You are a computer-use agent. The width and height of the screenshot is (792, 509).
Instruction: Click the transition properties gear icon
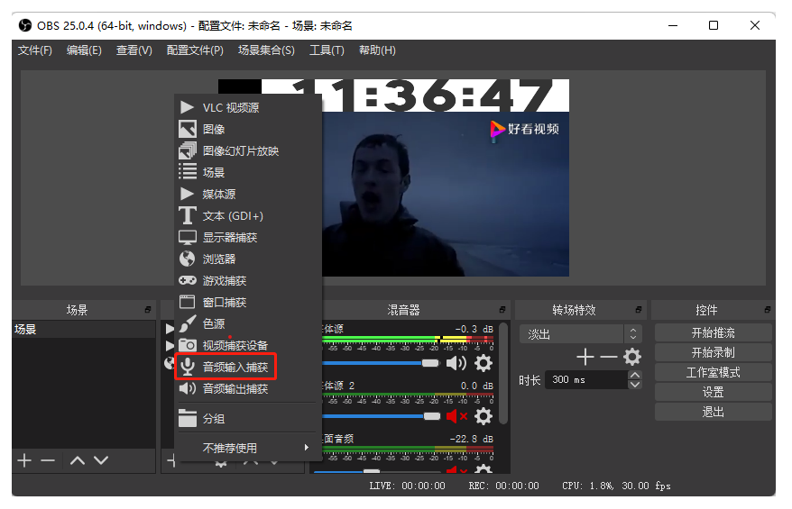point(631,357)
